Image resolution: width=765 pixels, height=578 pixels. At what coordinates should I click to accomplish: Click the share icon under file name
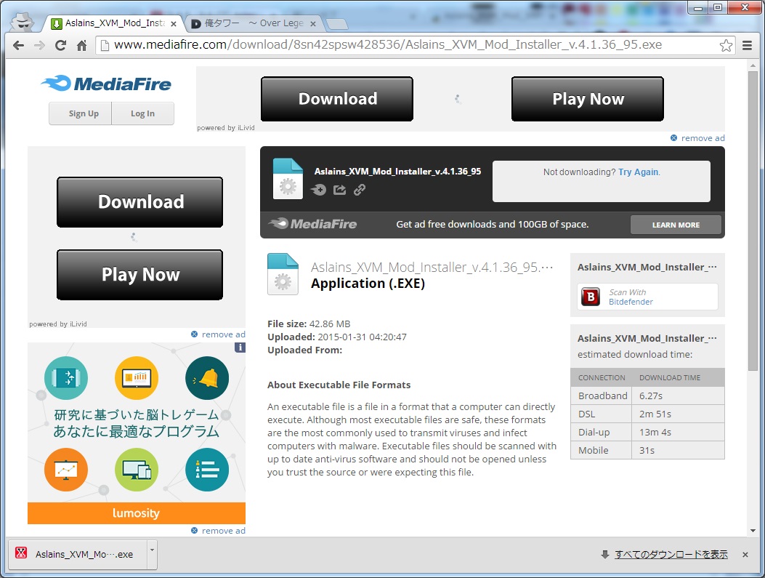click(x=339, y=190)
